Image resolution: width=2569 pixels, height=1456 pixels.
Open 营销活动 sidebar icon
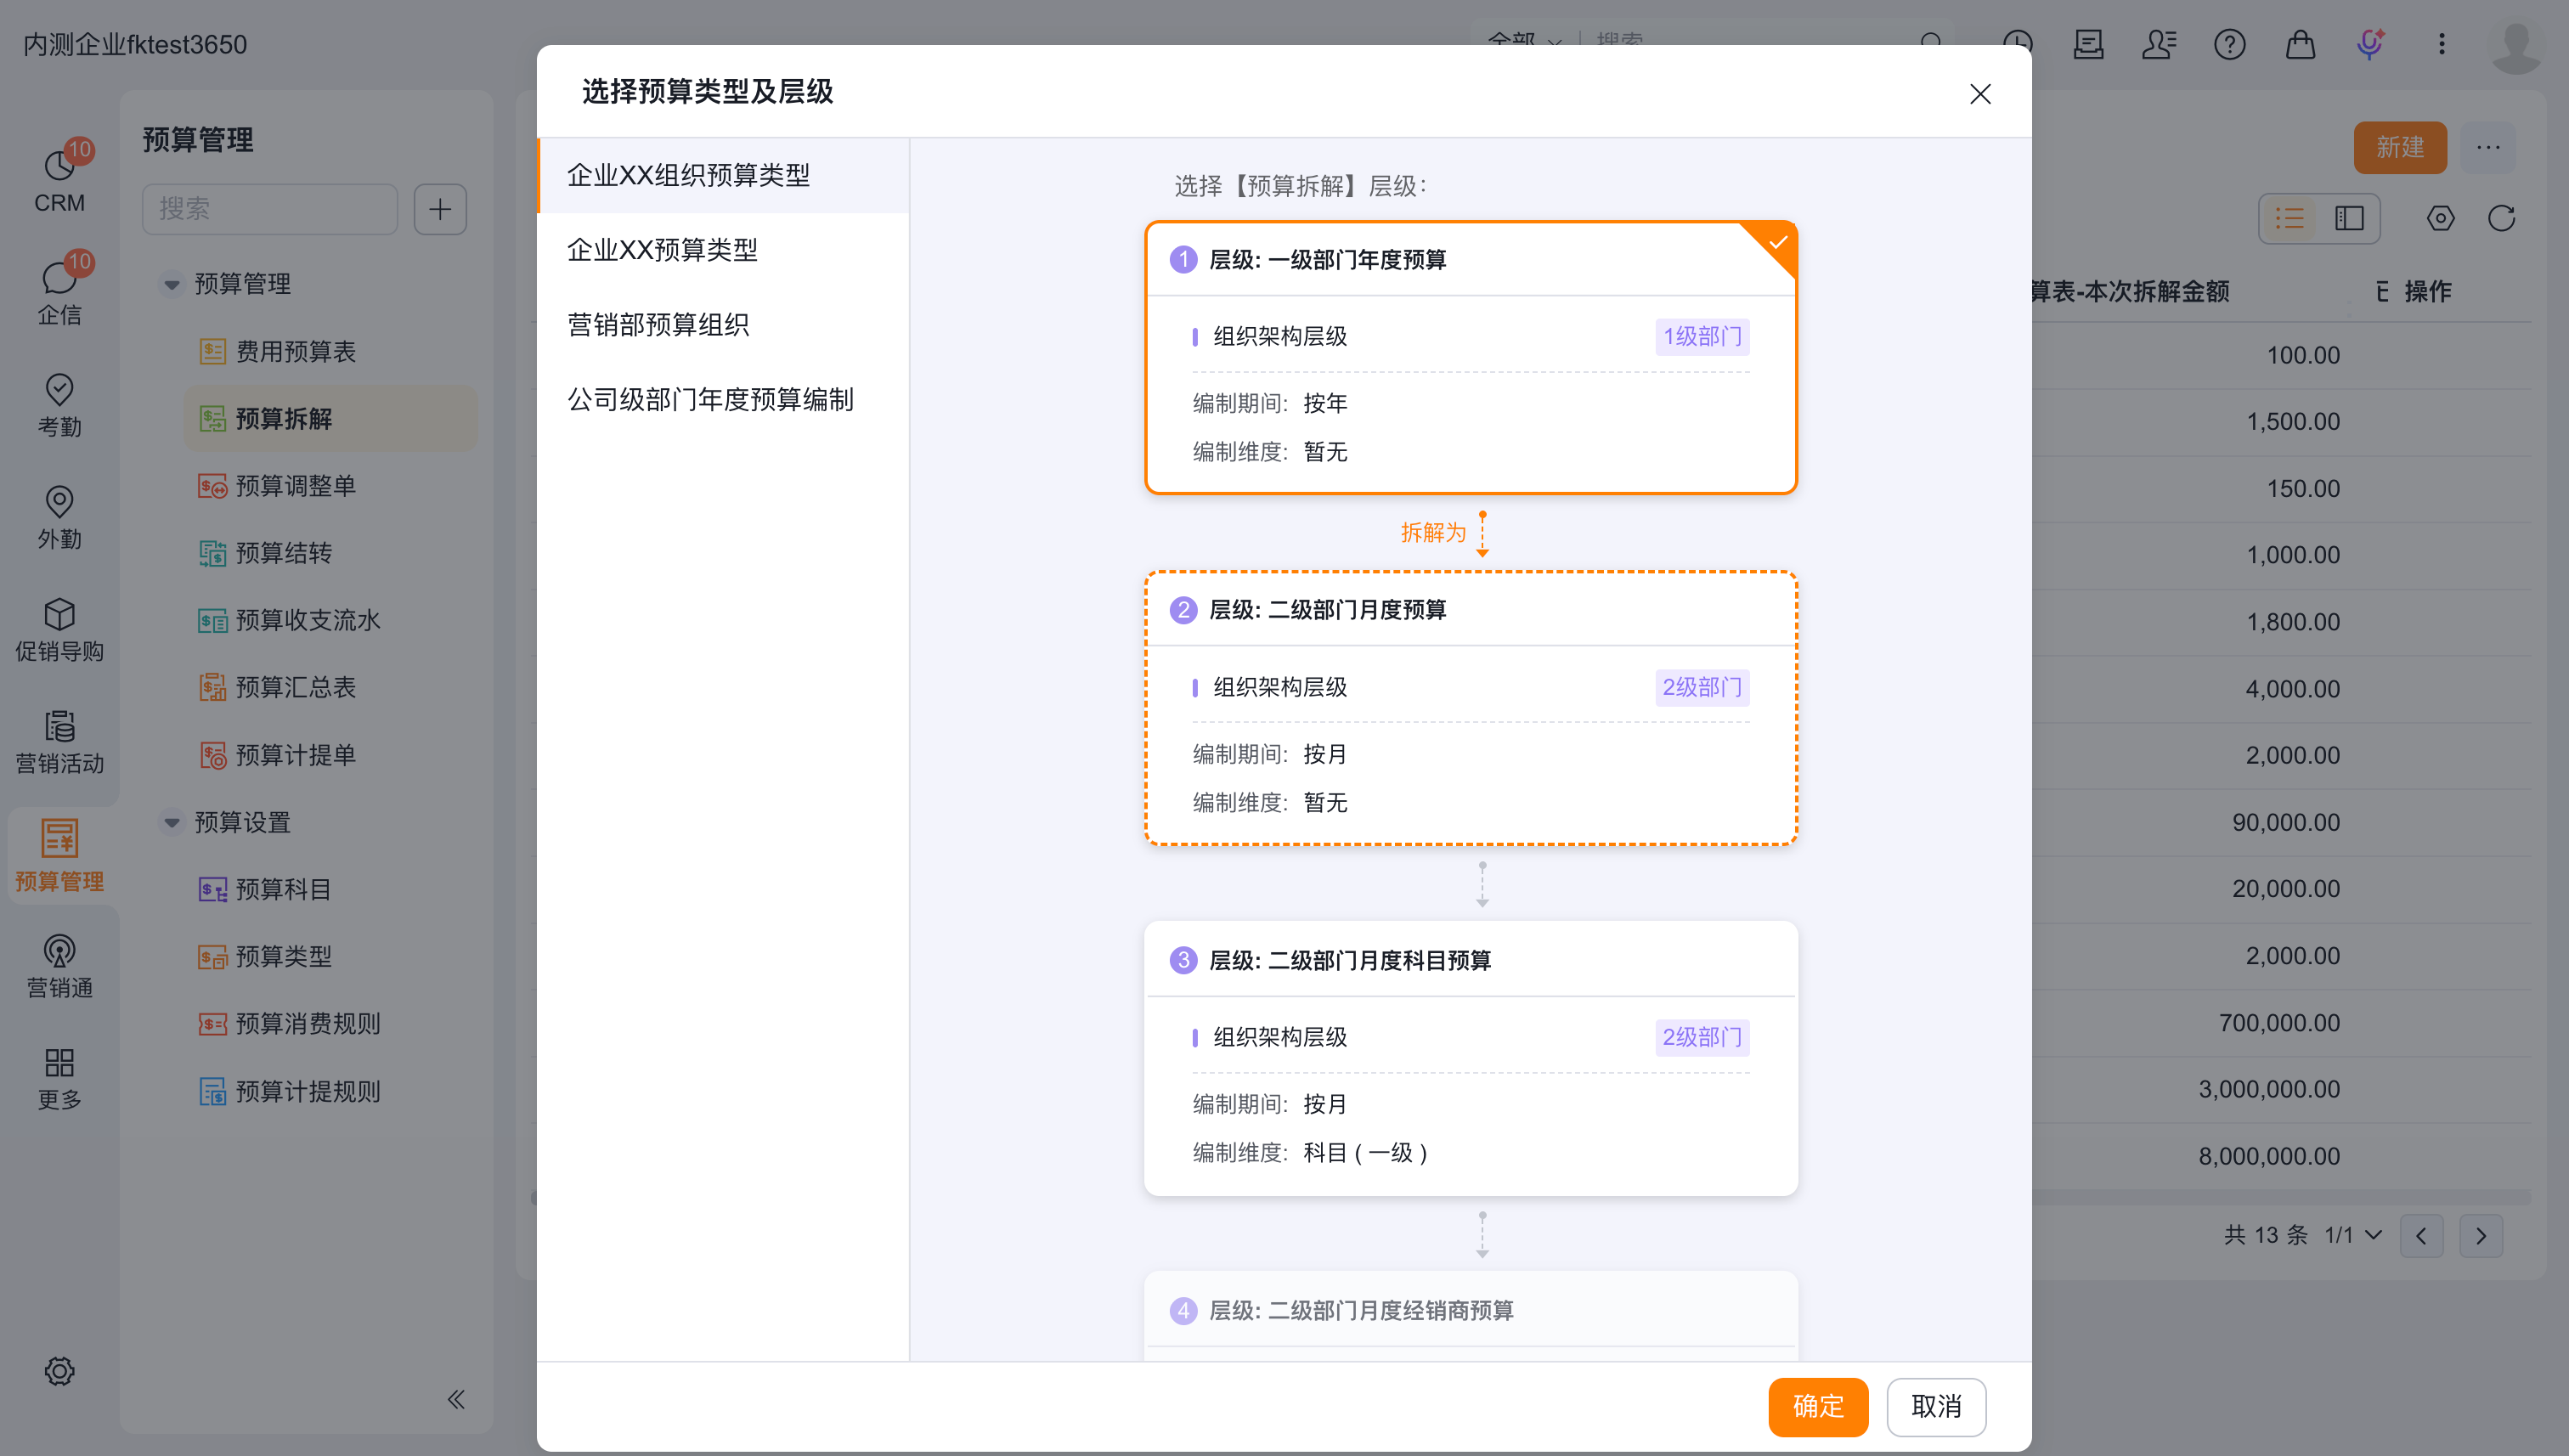pos(59,740)
